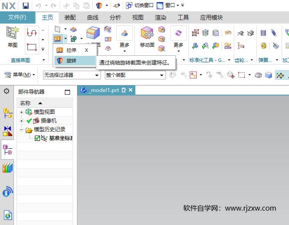Open the Constraint Navigator sidebar icon
The width and height of the screenshot is (289, 225).
tap(7, 131)
